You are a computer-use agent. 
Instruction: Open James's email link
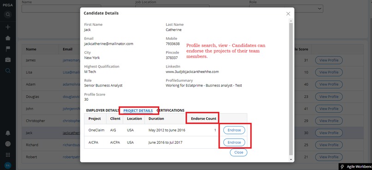point(72,61)
